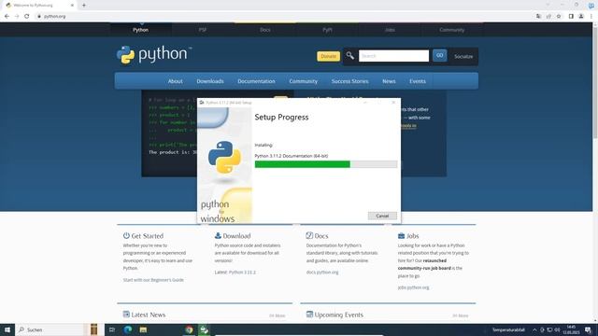Click the taskbar clock and date
598x336 pixels.
pos(571,329)
